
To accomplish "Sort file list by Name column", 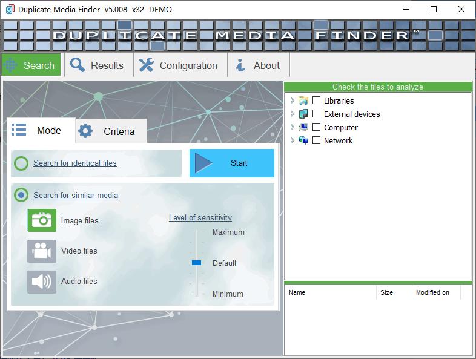I will coord(330,292).
